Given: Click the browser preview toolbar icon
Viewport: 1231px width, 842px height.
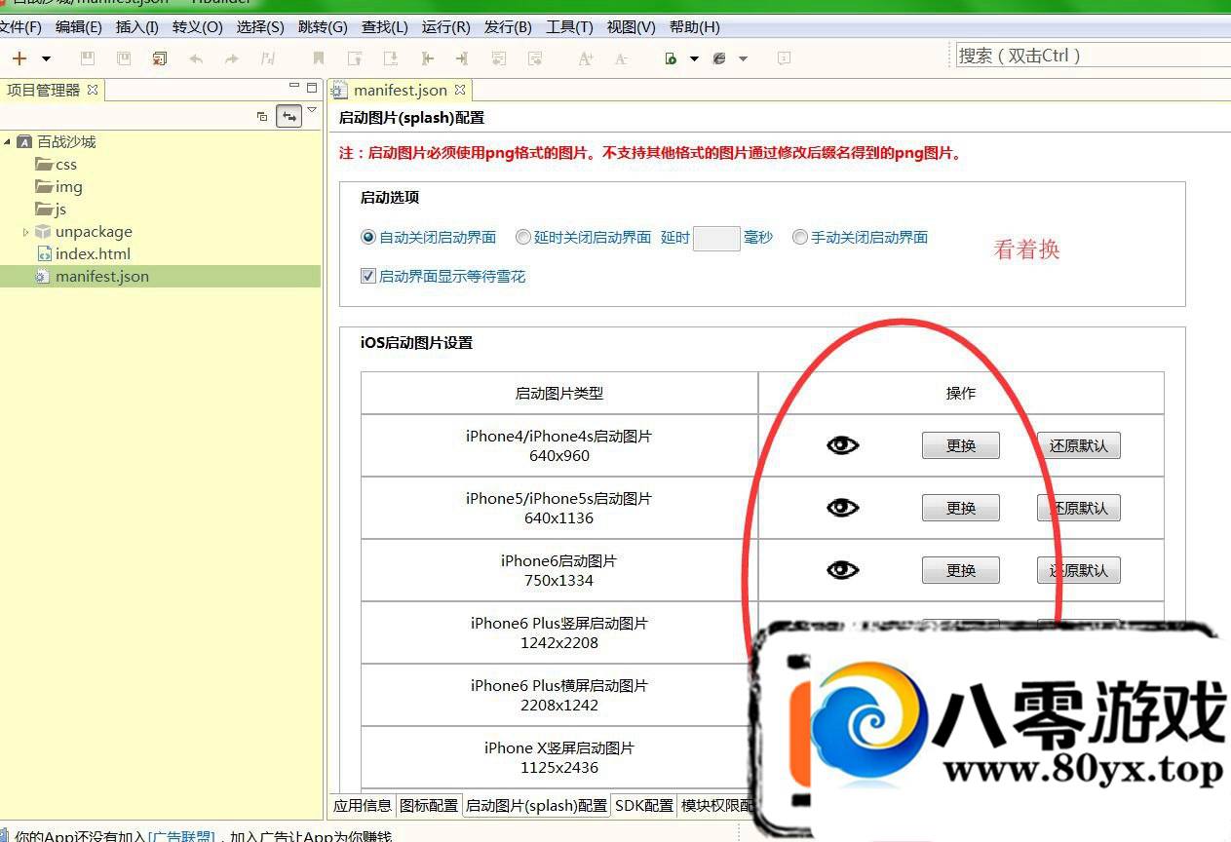Looking at the screenshot, I should pos(719,58).
